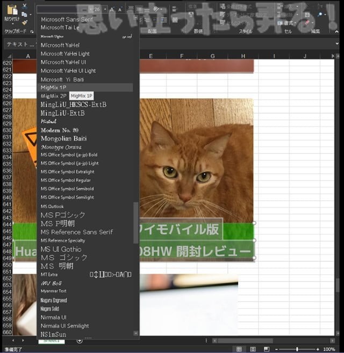This screenshot has height=353, width=344.
Task: Open the Paste options dropdown arrow
Action: click(x=12, y=25)
